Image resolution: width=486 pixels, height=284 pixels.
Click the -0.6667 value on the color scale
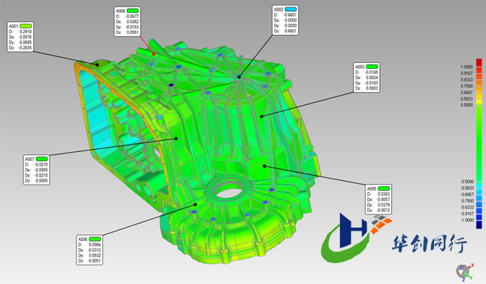[467, 194]
